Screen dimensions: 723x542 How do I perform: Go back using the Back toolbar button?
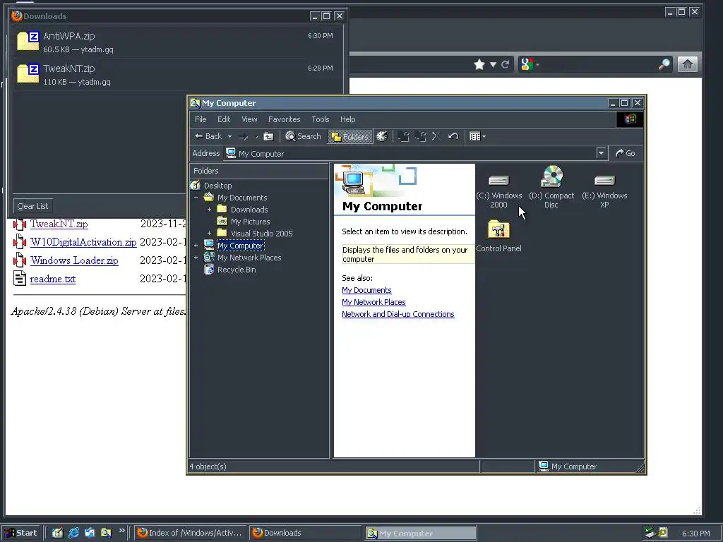tap(208, 136)
